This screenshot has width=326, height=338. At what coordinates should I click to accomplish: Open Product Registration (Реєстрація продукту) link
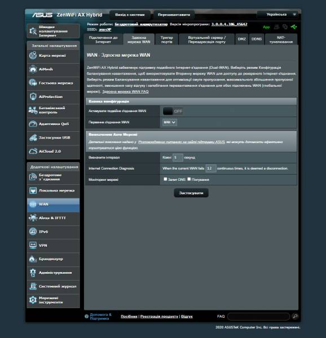[x=159, y=317]
